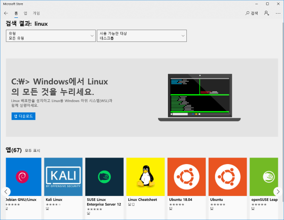Expand the 유형 filter dropdown
Screen dimensions: 284x220
[x=51, y=36]
